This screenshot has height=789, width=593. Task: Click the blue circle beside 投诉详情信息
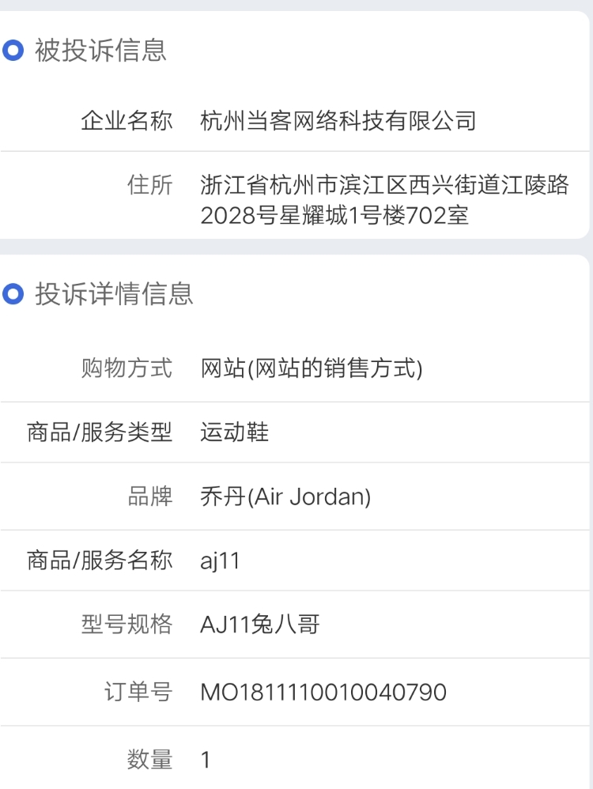(x=13, y=294)
